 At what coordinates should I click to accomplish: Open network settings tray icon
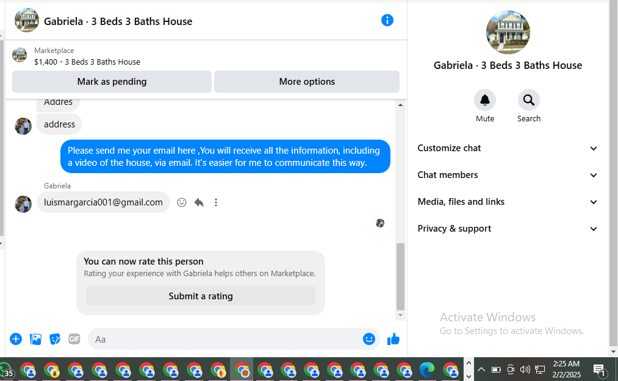tap(540, 369)
